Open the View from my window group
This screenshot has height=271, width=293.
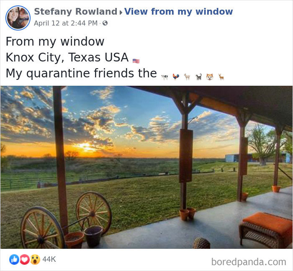(x=179, y=12)
